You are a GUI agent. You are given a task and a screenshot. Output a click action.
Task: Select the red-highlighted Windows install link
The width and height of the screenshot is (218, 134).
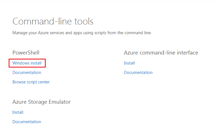click(27, 63)
